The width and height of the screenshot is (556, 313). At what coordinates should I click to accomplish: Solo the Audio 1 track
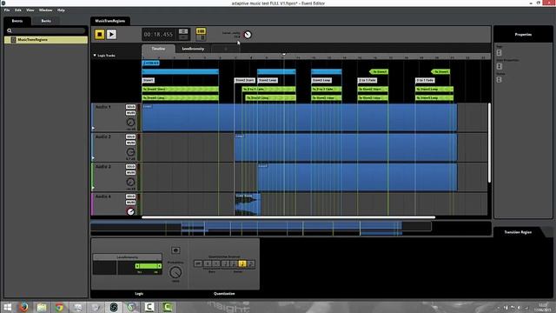point(130,107)
